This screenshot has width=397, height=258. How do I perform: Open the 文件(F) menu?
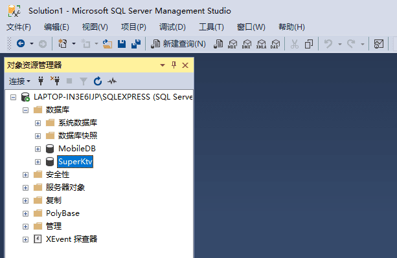pos(19,27)
